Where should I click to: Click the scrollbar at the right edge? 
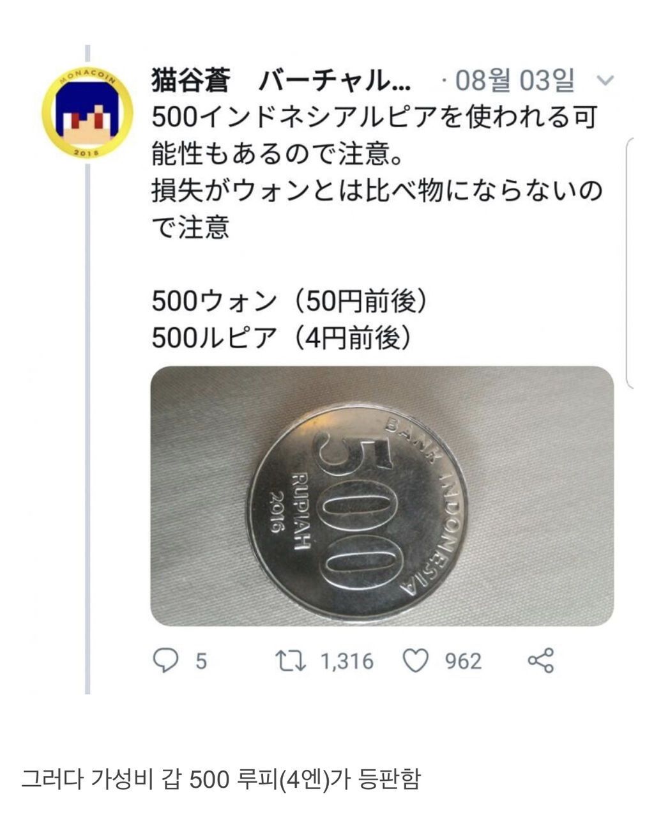(x=630, y=262)
